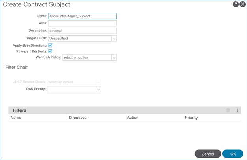Click the Directives column header
This screenshot has width=247, height=160.
[77, 118]
